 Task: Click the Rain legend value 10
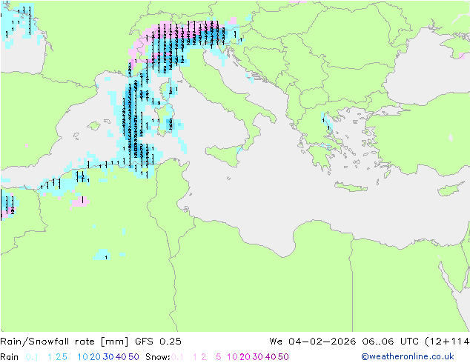pos(83,357)
